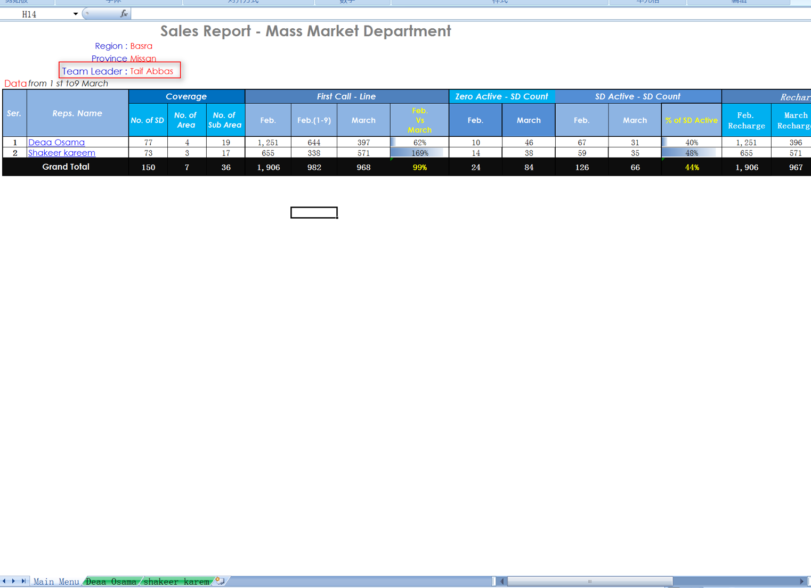Open the Shakeer kareem rep hyperlink
This screenshot has height=588, width=811.
click(x=62, y=153)
